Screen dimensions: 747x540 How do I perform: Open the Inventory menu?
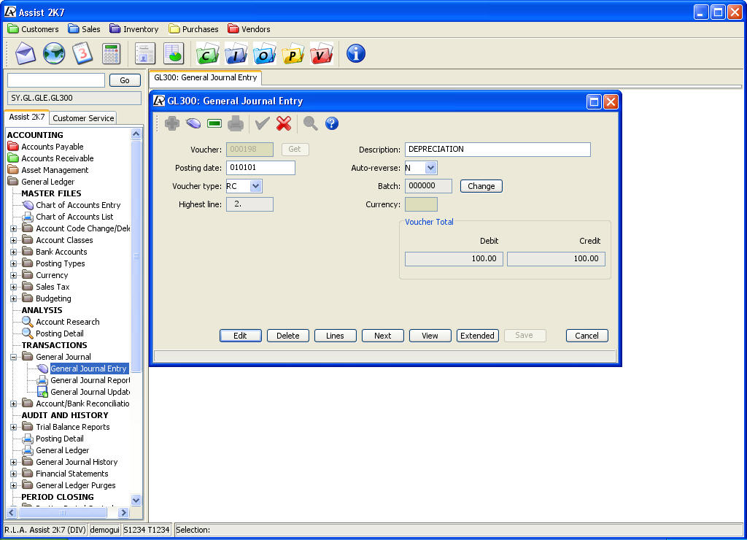point(134,29)
